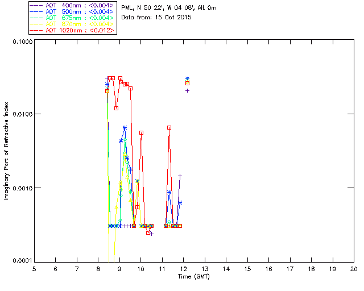Image resolution: width=364 pixels, height=291 pixels.
Task: Click the blue star peak marker near 9.25 GMT
Action: tap(125, 128)
